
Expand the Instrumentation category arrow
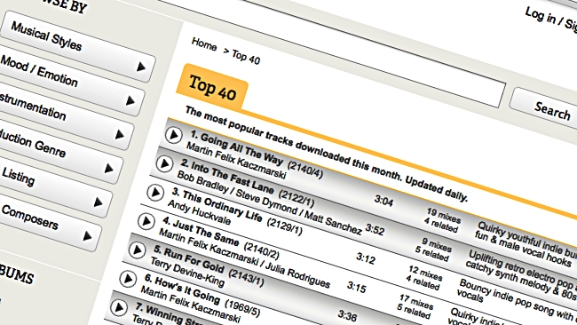point(120,135)
